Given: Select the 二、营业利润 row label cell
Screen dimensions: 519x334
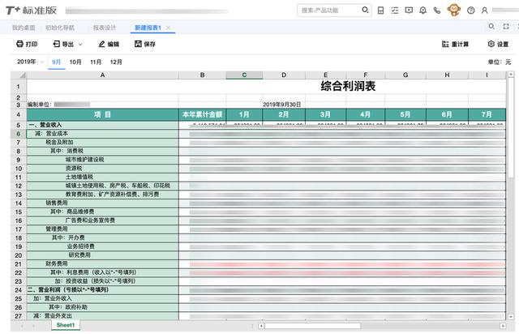Looking at the screenshot, I should point(103,290).
